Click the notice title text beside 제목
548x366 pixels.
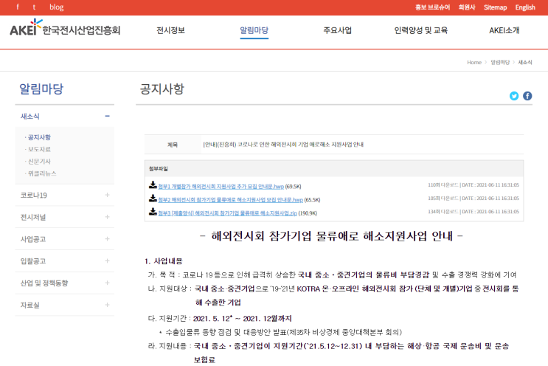coord(283,145)
